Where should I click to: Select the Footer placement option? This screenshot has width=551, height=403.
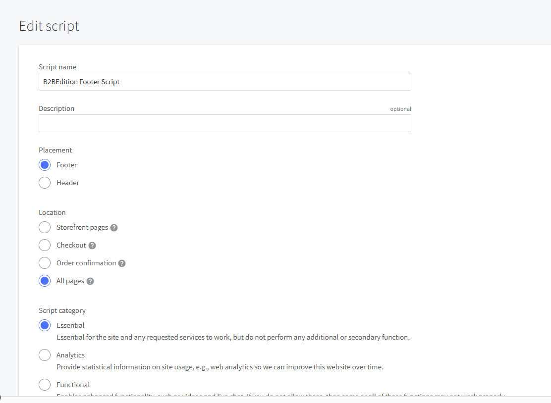pos(45,165)
